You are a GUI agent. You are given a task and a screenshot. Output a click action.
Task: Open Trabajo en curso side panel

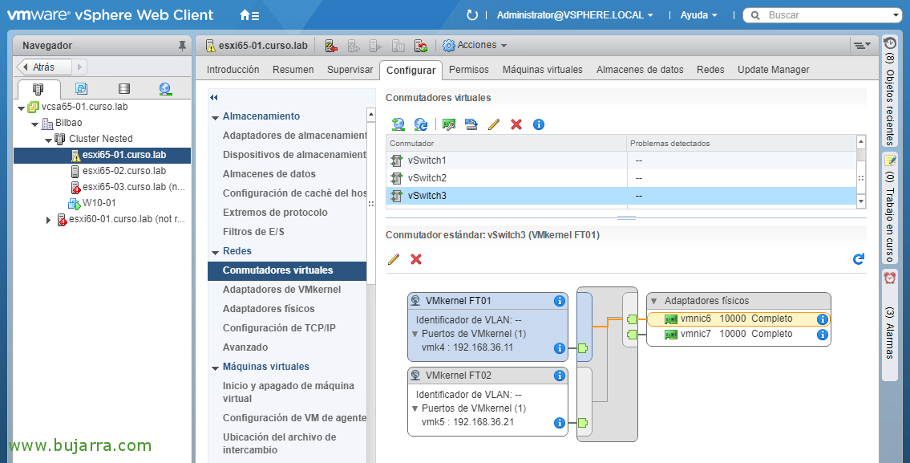[890, 209]
